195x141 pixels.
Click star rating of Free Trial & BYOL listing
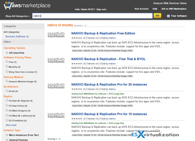[x=77, y=64]
